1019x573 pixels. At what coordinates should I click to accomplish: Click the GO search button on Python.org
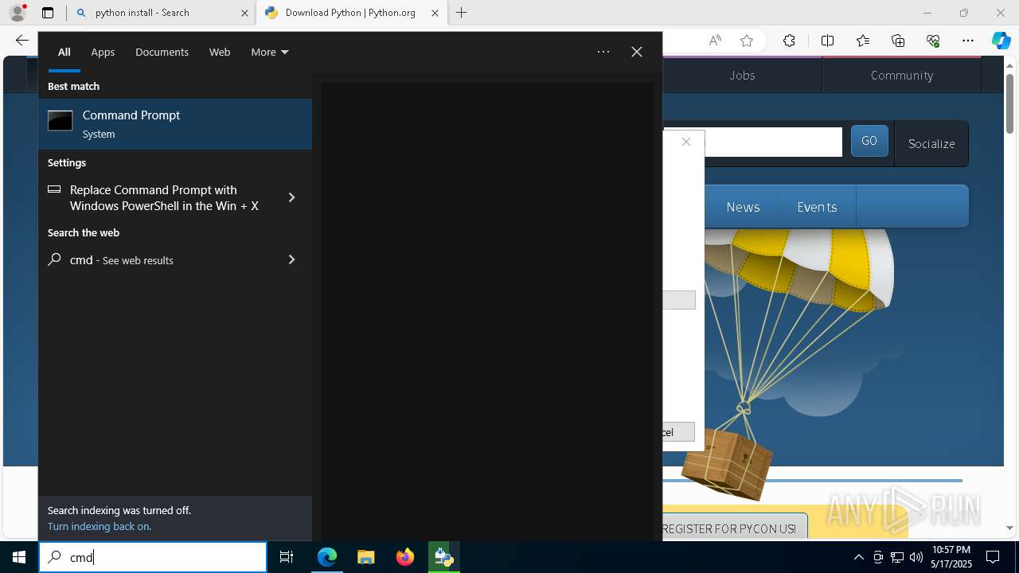[x=869, y=141]
